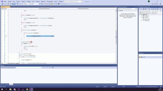Switch to the Error List tab
This screenshot has height=91, width=163.
coord(5,84)
